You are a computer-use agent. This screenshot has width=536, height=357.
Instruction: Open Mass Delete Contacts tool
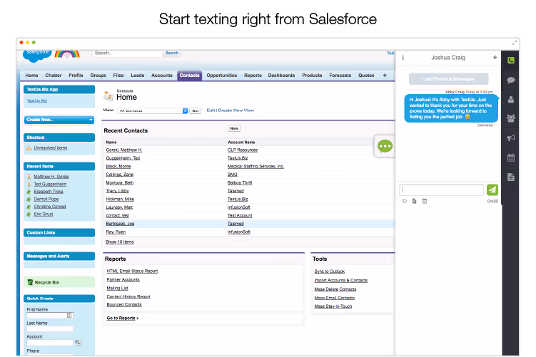335,289
